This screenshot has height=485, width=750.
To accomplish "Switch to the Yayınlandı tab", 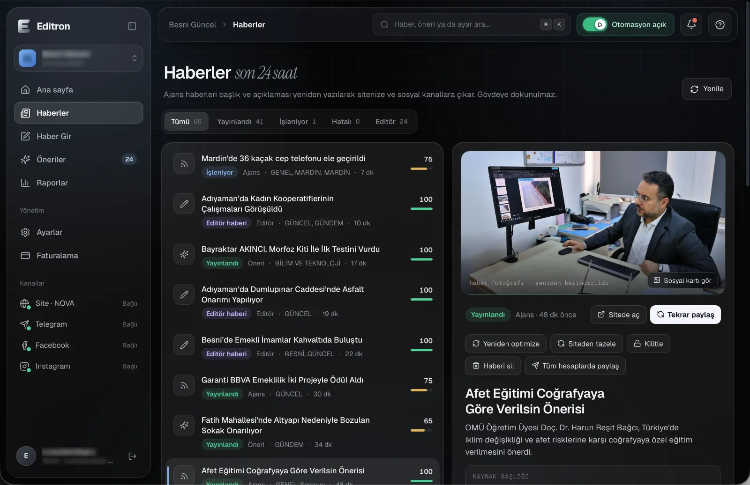I will point(240,122).
